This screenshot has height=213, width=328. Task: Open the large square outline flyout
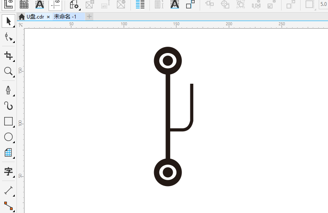click(310, 4)
